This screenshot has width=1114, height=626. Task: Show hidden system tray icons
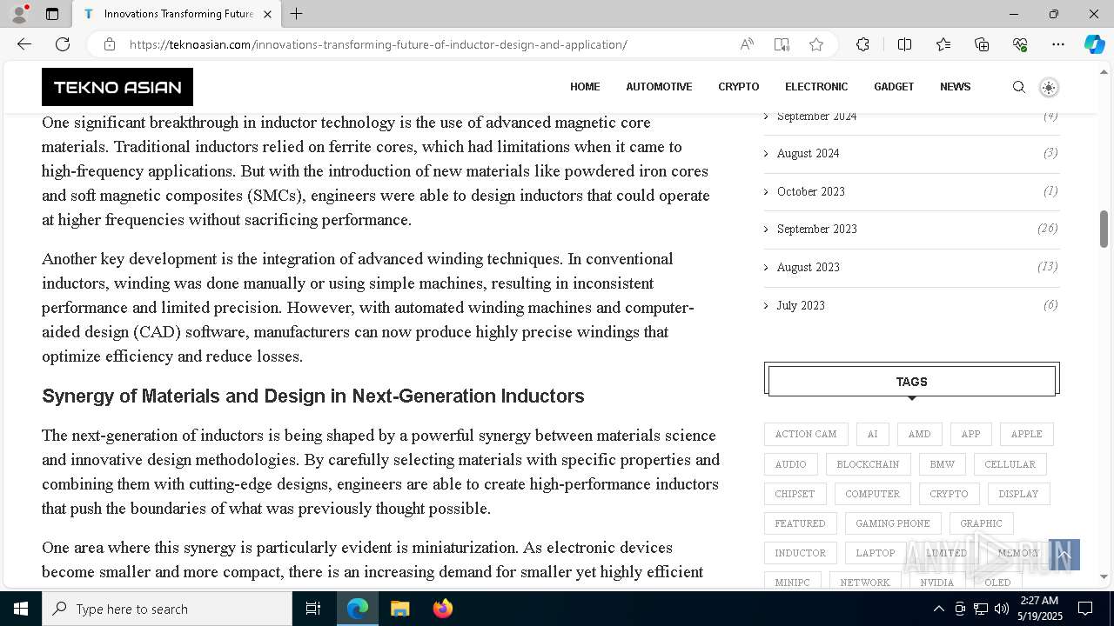[938, 609]
